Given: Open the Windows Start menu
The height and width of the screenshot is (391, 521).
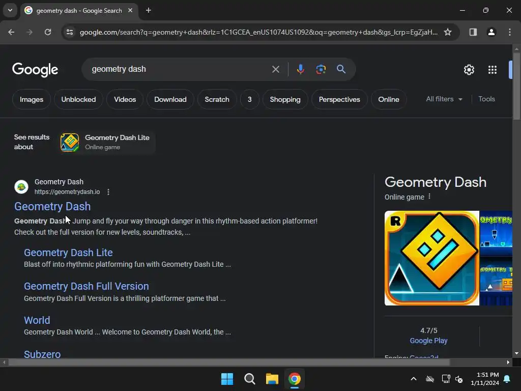Looking at the screenshot, I should [x=227, y=379].
